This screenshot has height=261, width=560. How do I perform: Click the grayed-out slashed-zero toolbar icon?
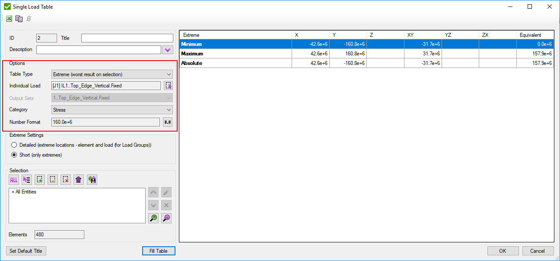[29, 19]
